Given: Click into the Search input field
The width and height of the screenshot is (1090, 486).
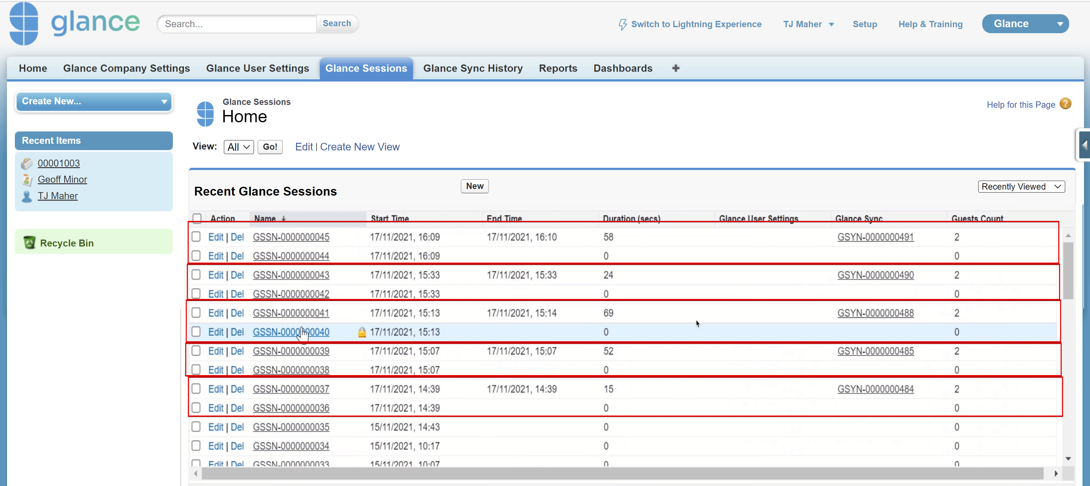Looking at the screenshot, I should [237, 24].
